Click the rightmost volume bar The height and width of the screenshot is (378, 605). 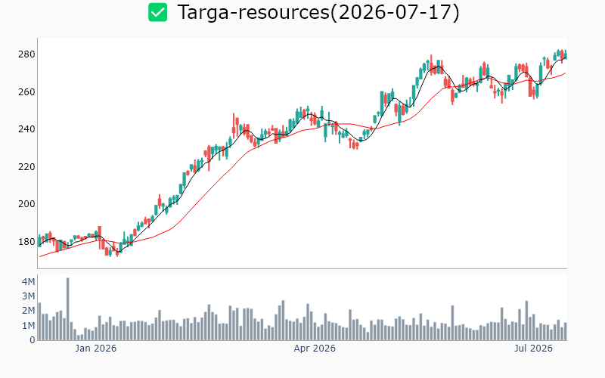tap(566, 331)
